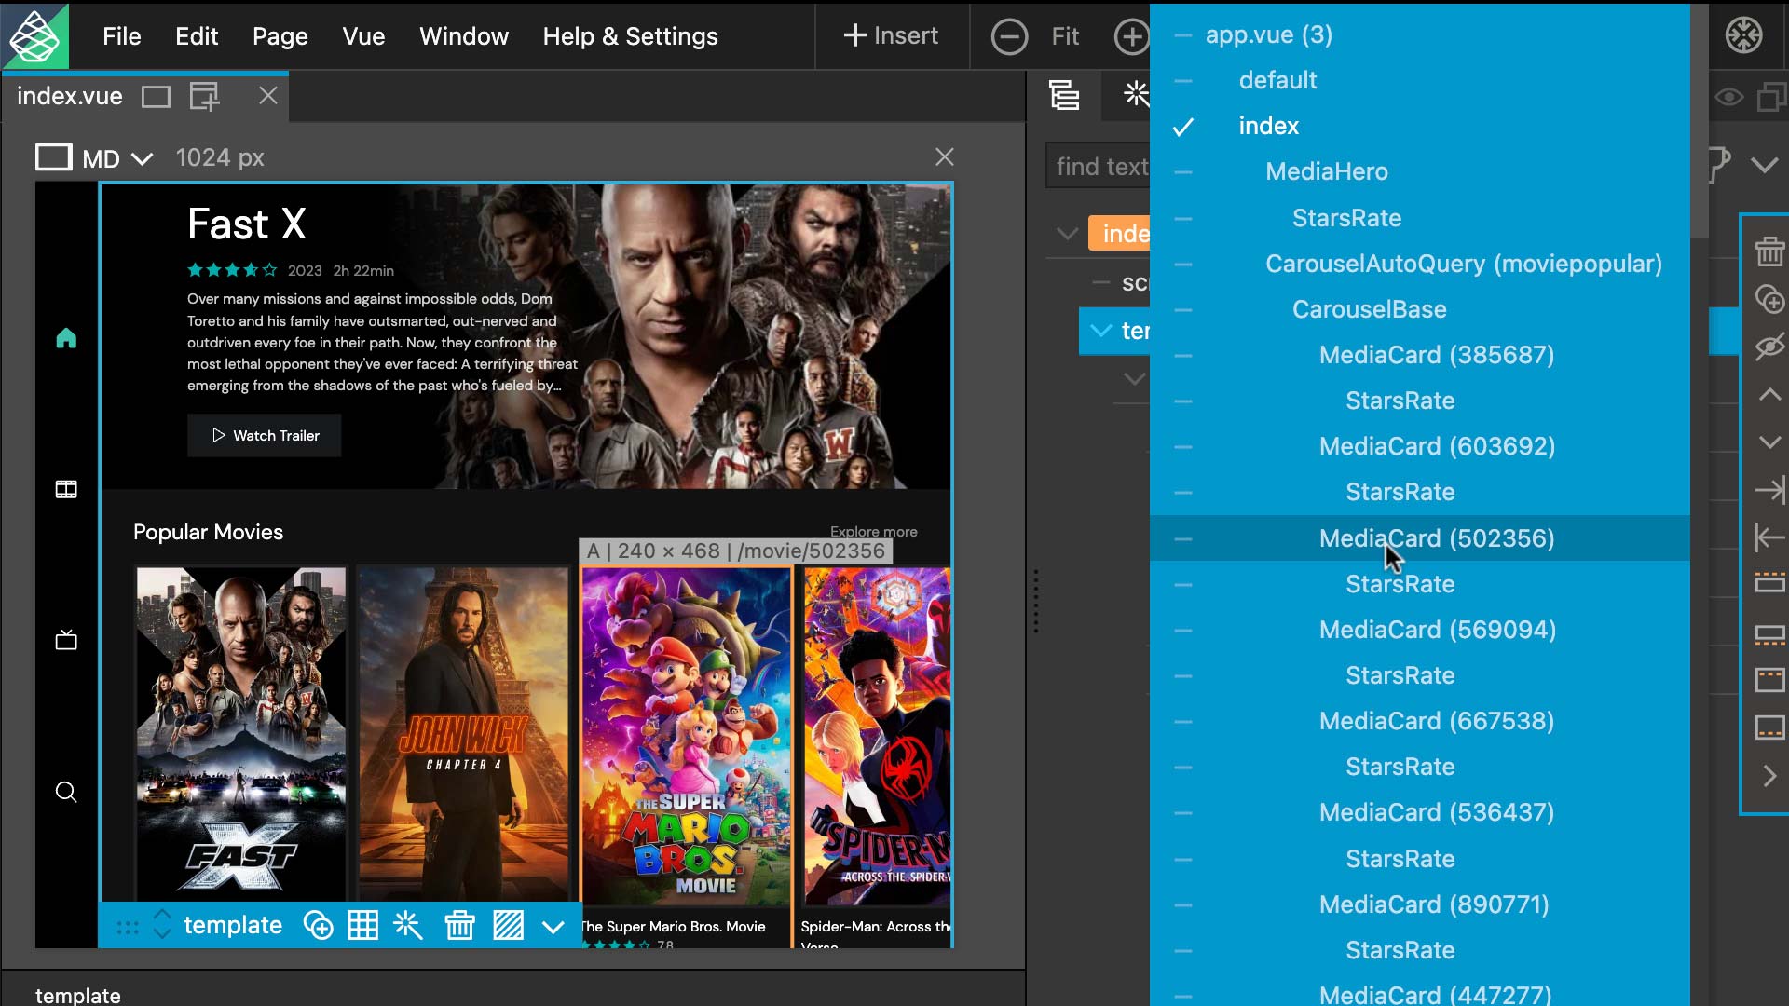Select the checked index component

[1268, 126]
